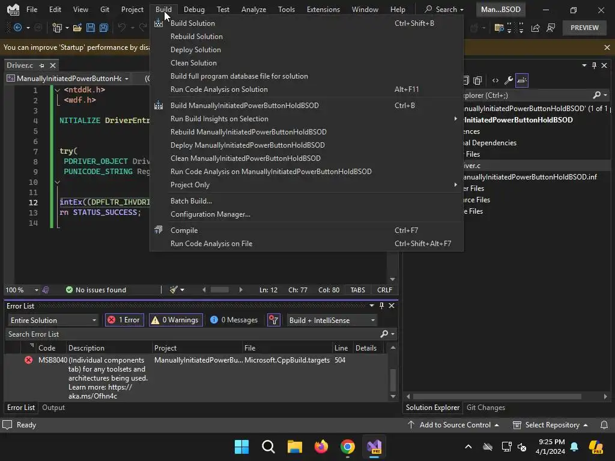Click the Visual Studio logo icon
The image size is (615, 461).
pyautogui.click(x=13, y=10)
